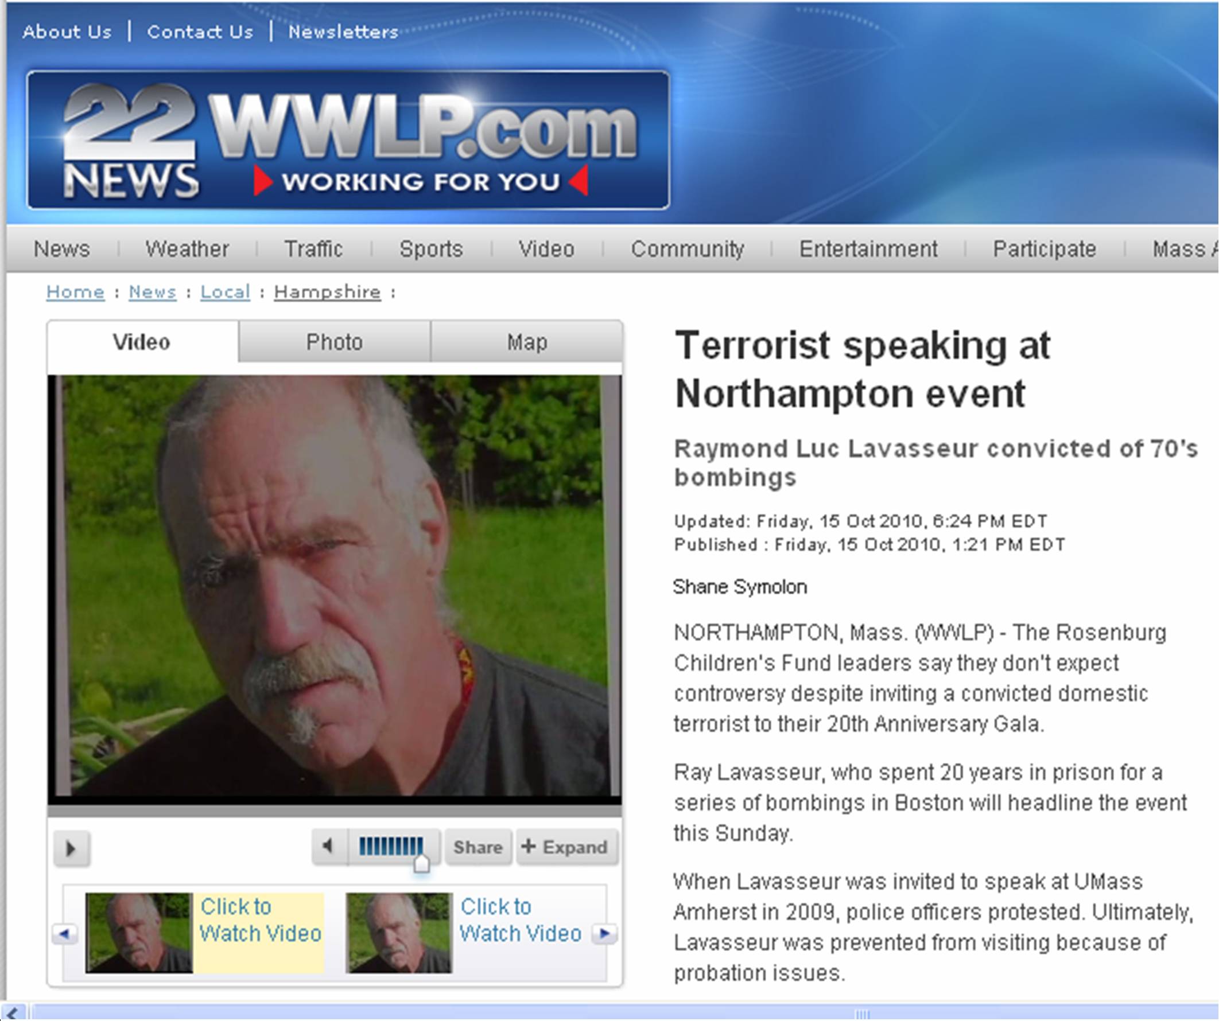Play the video with the play button
The image size is (1219, 1021).
[x=71, y=848]
